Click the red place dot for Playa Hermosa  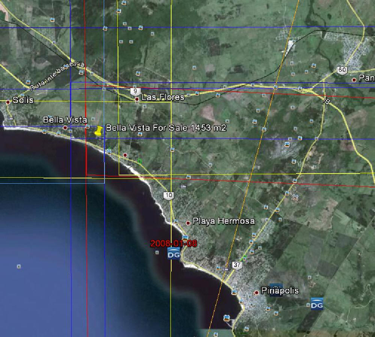(x=188, y=223)
